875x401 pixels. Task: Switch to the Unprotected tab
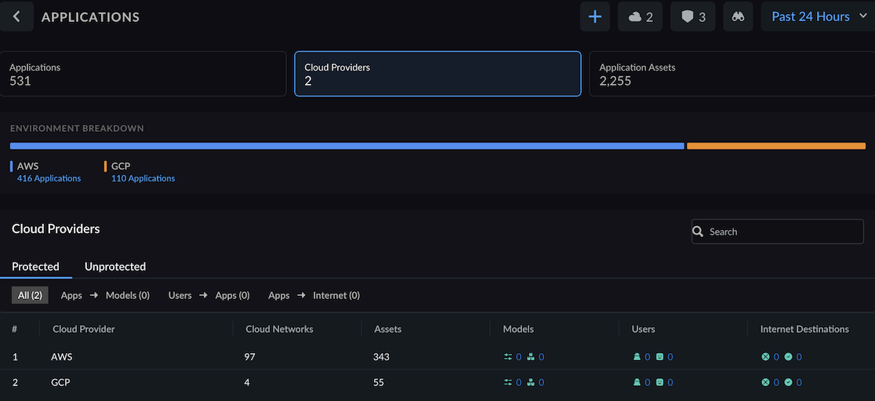(x=115, y=267)
